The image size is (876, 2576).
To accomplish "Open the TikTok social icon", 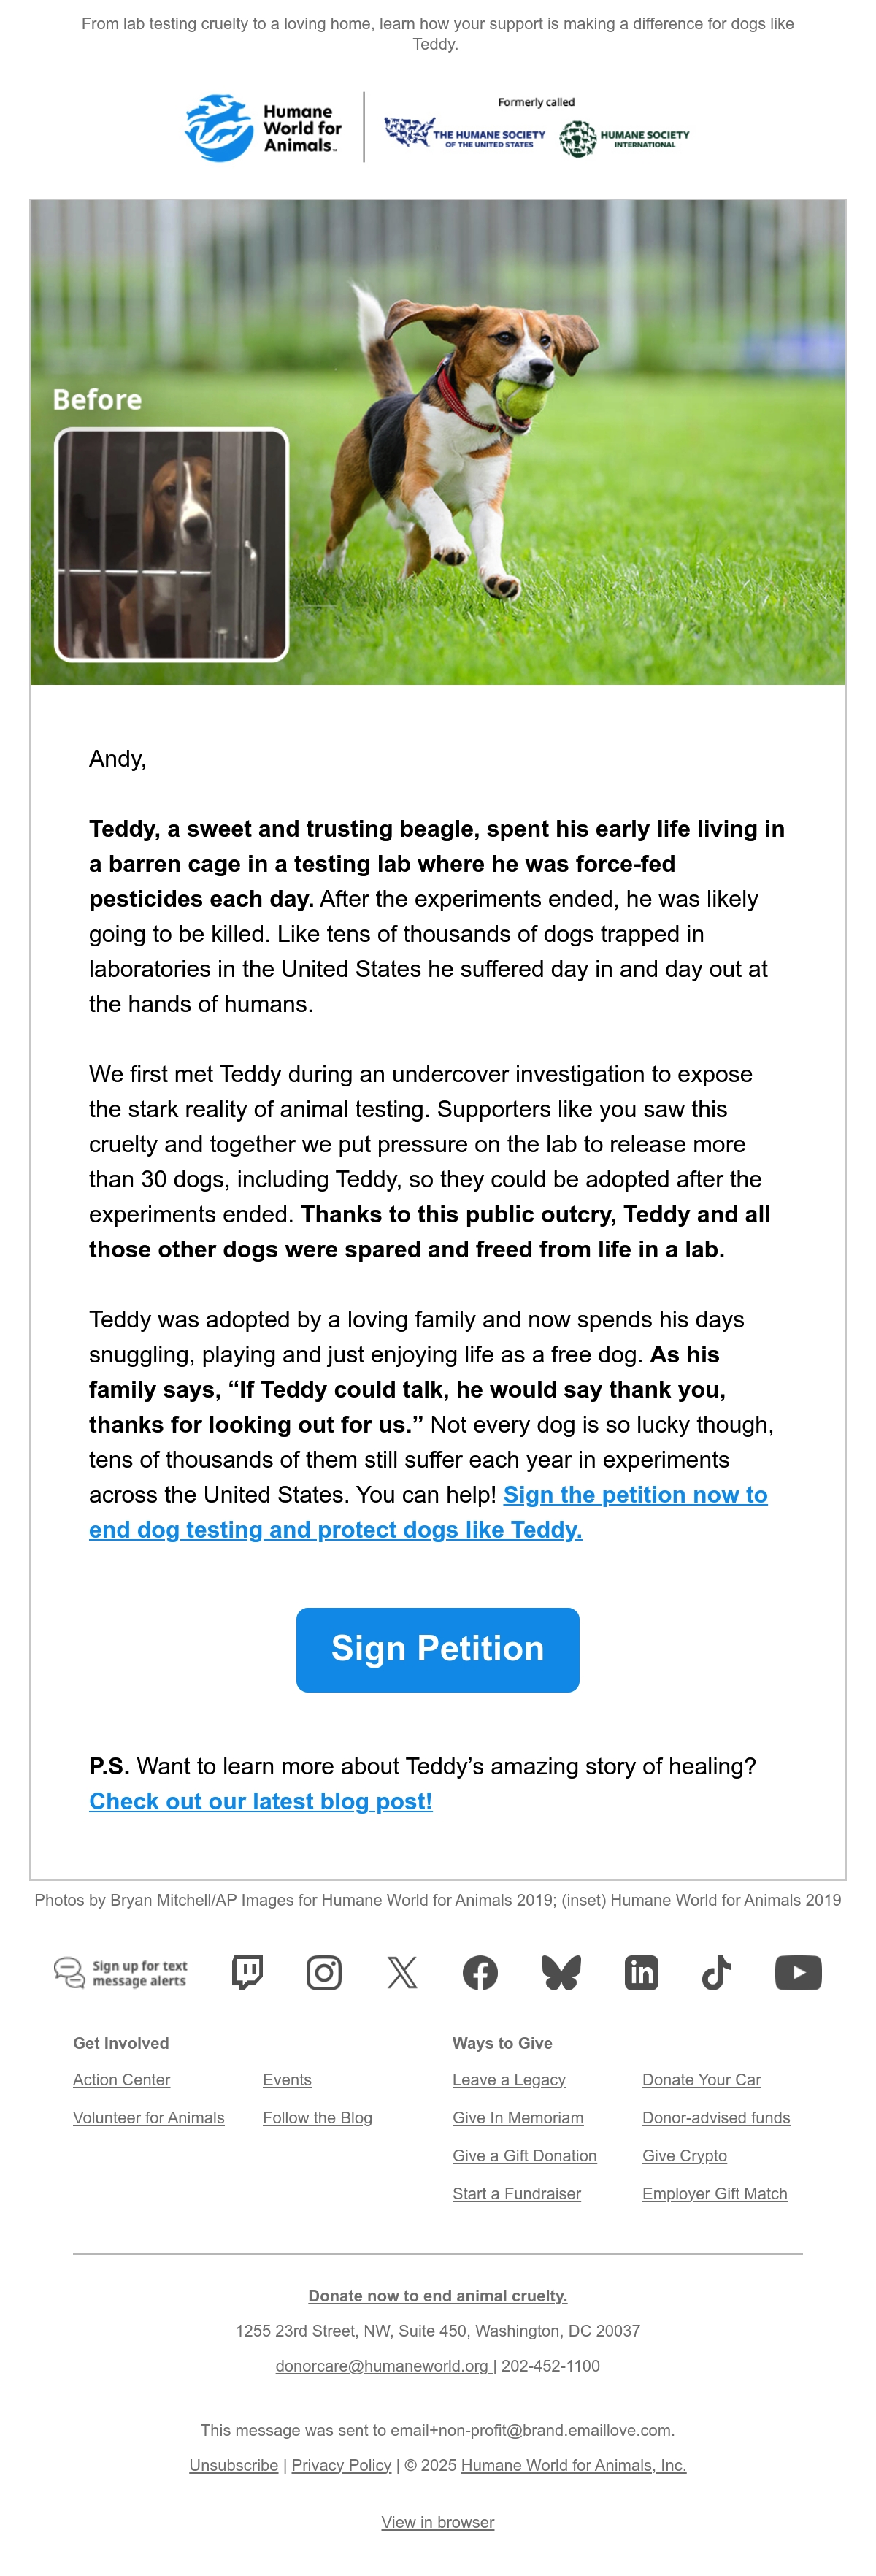I will click(x=717, y=1972).
